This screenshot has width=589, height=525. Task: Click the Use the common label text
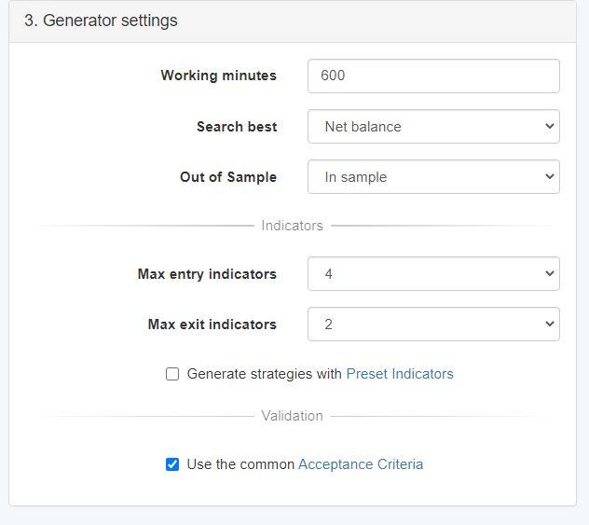pos(240,464)
